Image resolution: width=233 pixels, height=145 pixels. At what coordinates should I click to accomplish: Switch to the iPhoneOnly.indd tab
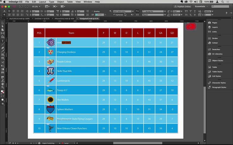click(64, 19)
